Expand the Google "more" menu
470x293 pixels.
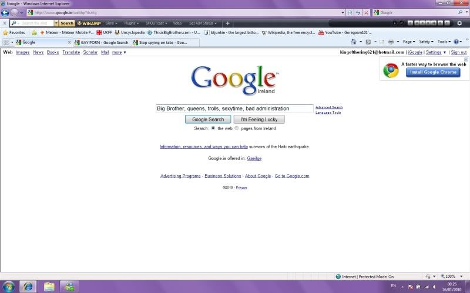(x=119, y=52)
